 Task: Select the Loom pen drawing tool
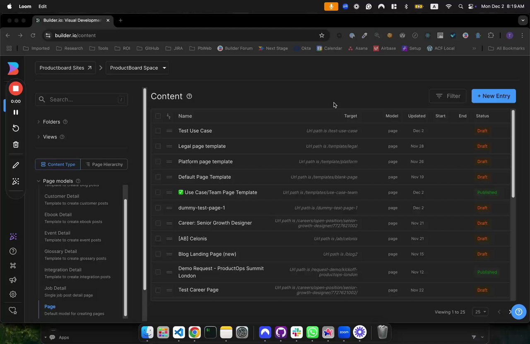point(16,165)
